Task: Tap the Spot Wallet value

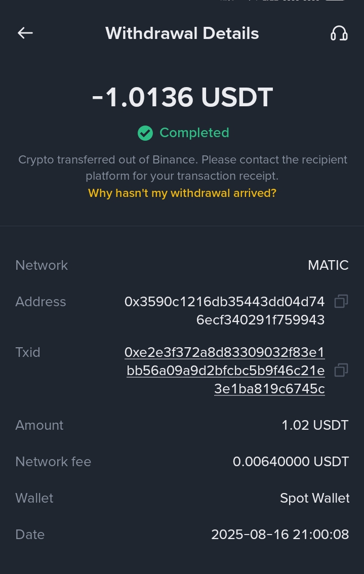Action: pyautogui.click(x=314, y=498)
